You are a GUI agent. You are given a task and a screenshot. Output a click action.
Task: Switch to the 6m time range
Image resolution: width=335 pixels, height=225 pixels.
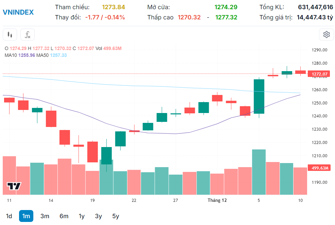coord(64,216)
